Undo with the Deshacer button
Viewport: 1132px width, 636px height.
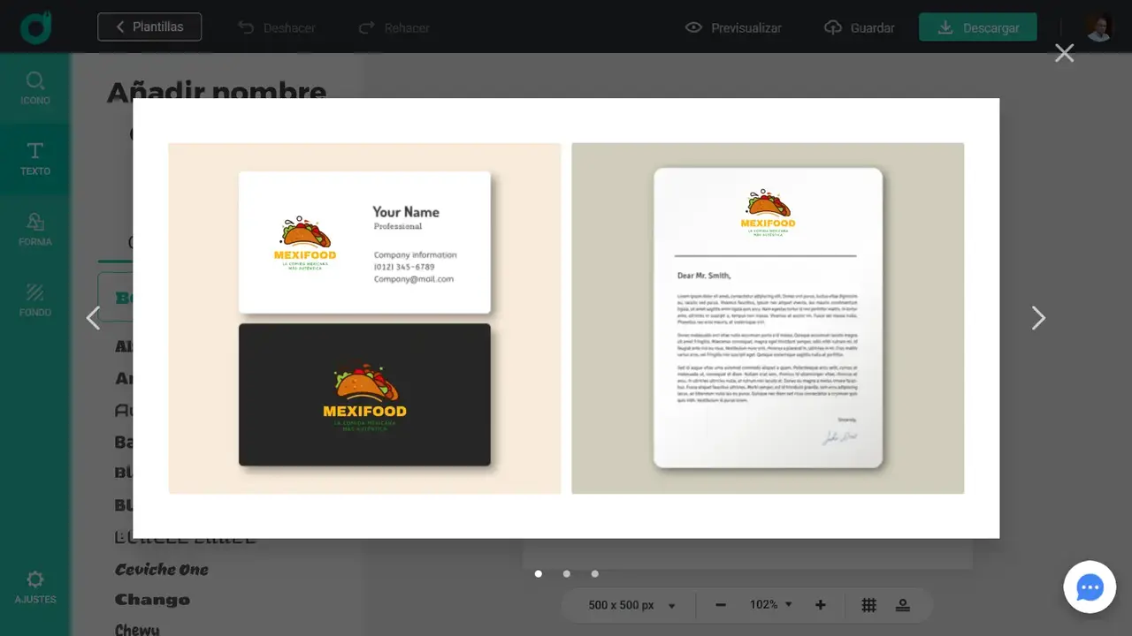(277, 27)
